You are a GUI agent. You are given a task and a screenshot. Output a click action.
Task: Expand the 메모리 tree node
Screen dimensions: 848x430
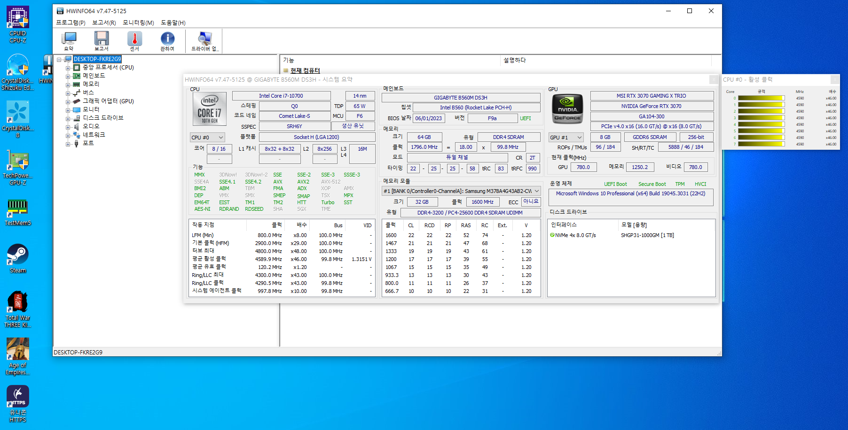coord(68,85)
